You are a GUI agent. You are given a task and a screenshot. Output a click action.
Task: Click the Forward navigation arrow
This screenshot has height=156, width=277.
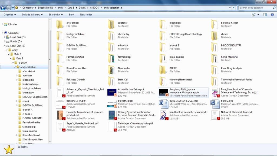click(x=8, y=8)
